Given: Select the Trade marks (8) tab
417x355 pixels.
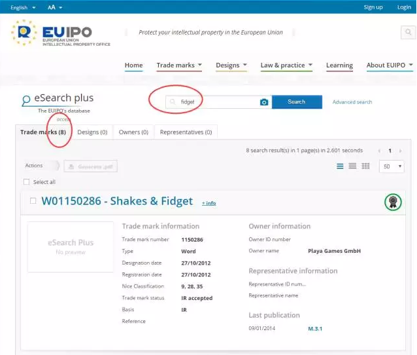Looking at the screenshot, I should [x=43, y=132].
